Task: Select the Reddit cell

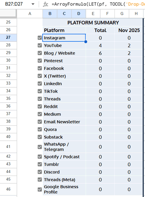Action: [64, 106]
